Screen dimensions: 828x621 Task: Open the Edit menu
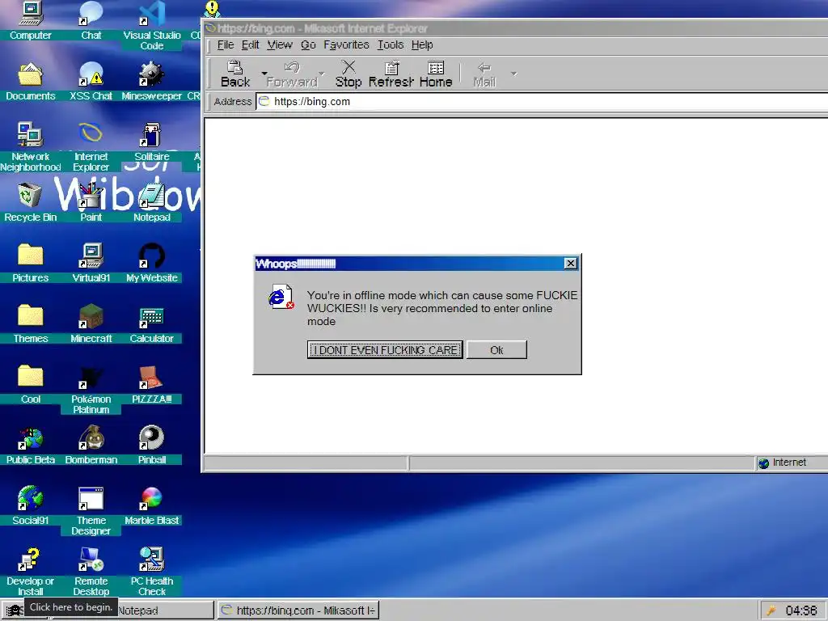pos(251,45)
